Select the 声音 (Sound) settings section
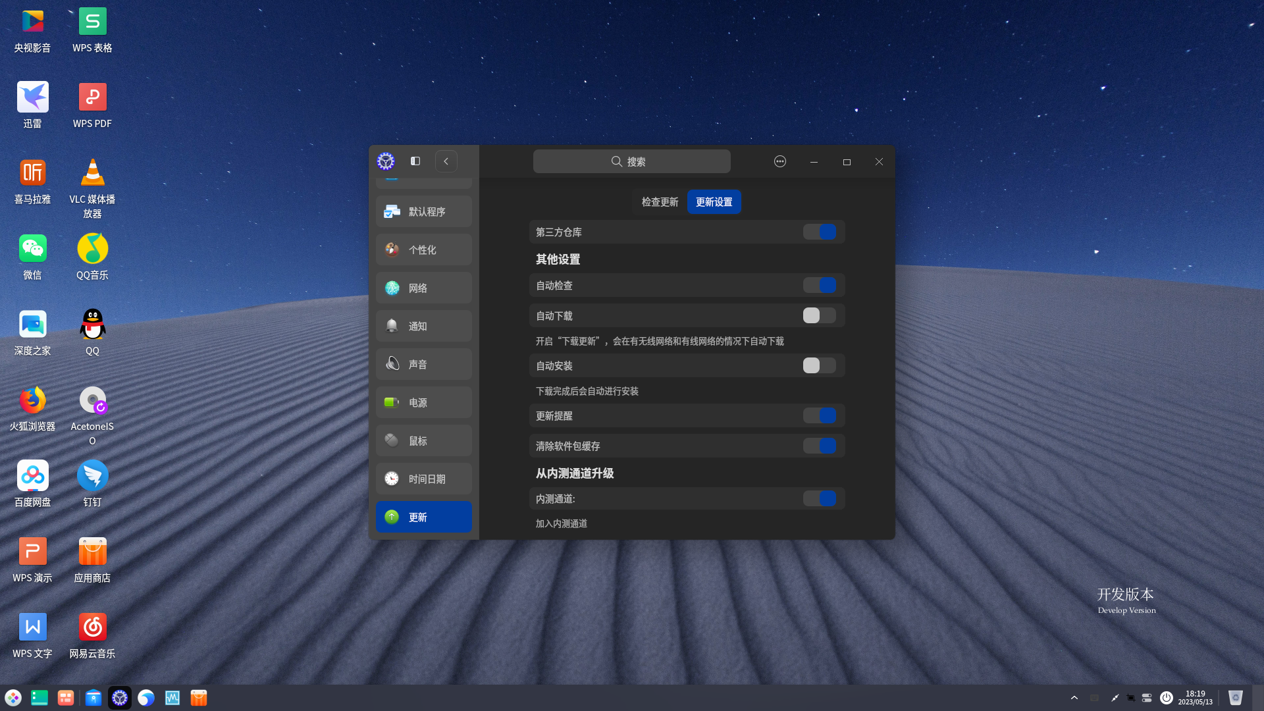The height and width of the screenshot is (711, 1264). point(423,364)
